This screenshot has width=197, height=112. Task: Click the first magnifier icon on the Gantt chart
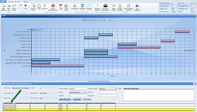[x=33, y=30]
